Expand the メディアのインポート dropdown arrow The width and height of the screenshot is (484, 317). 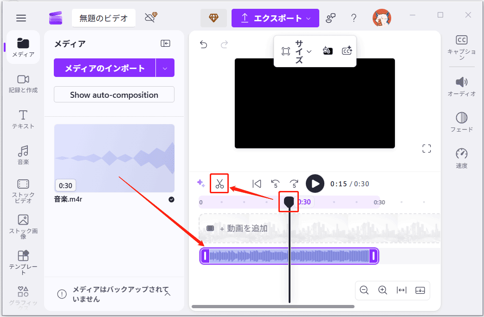(165, 68)
